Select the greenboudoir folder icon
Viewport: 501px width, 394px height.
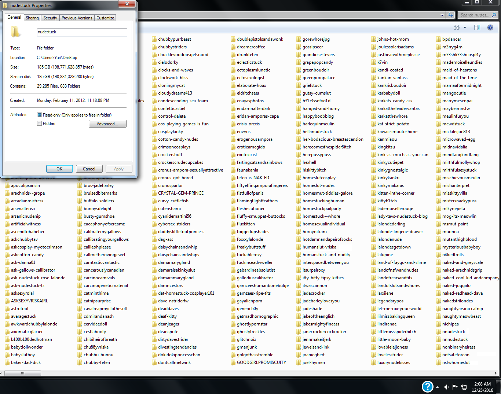tap(299, 70)
